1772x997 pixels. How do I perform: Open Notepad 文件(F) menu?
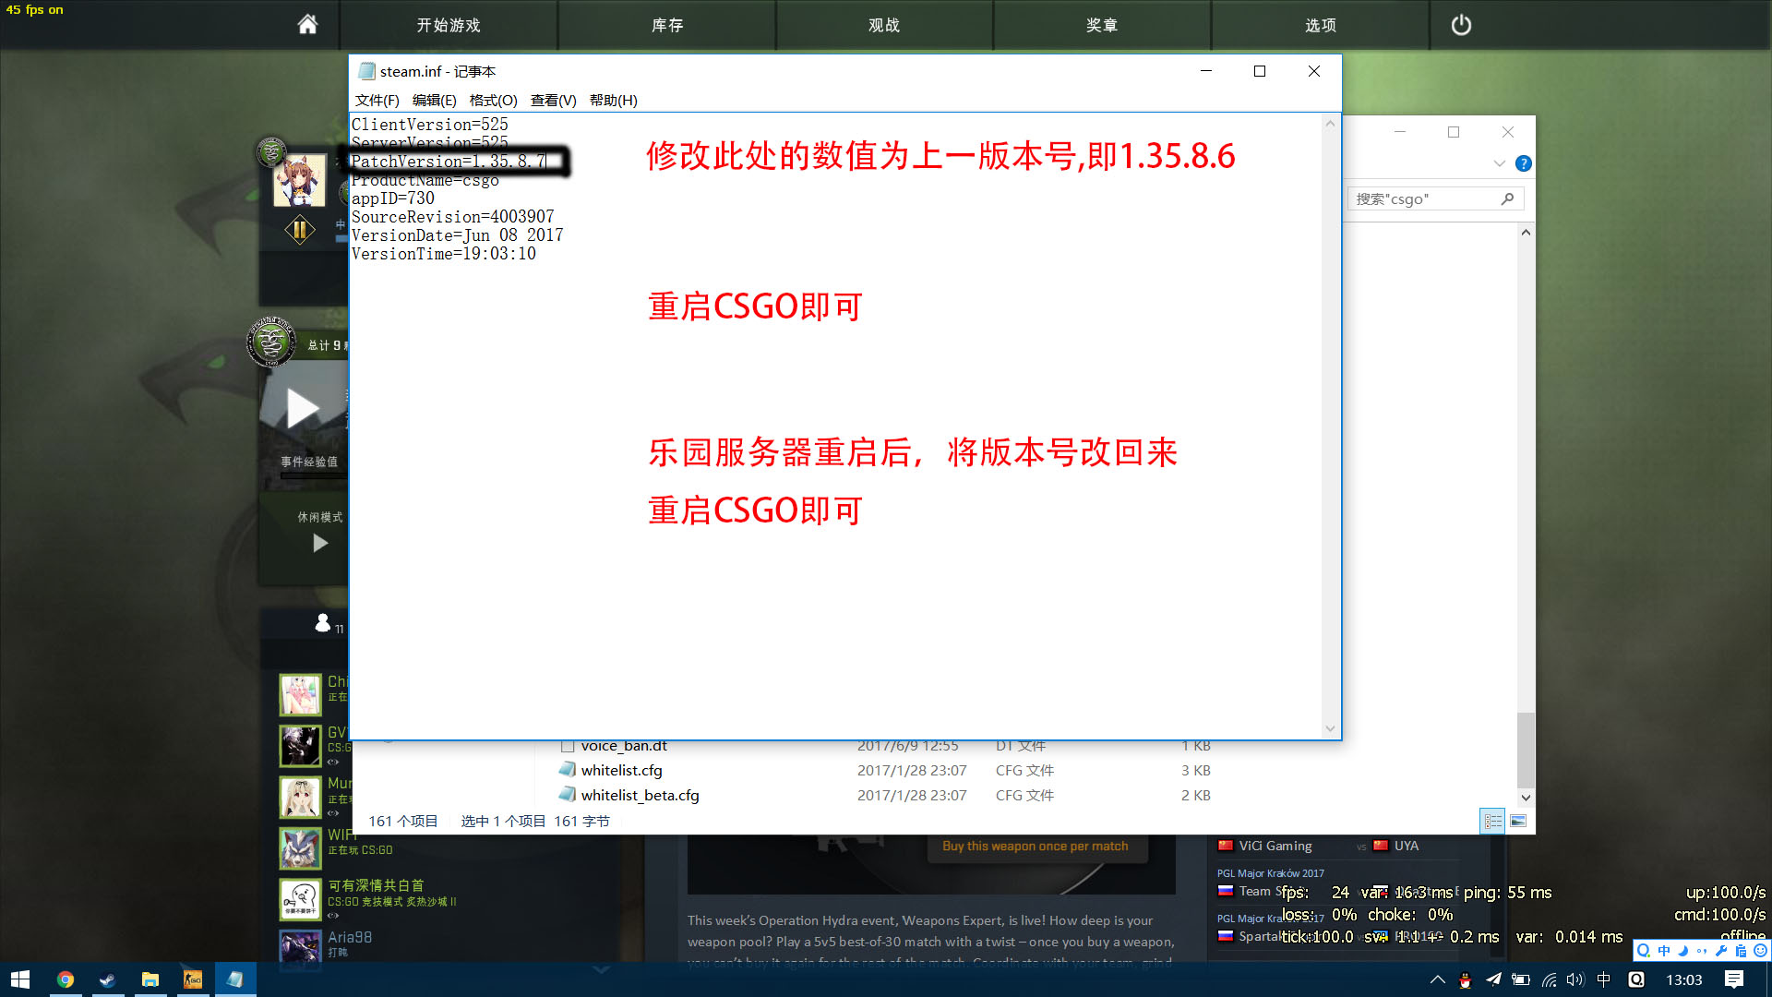(377, 100)
